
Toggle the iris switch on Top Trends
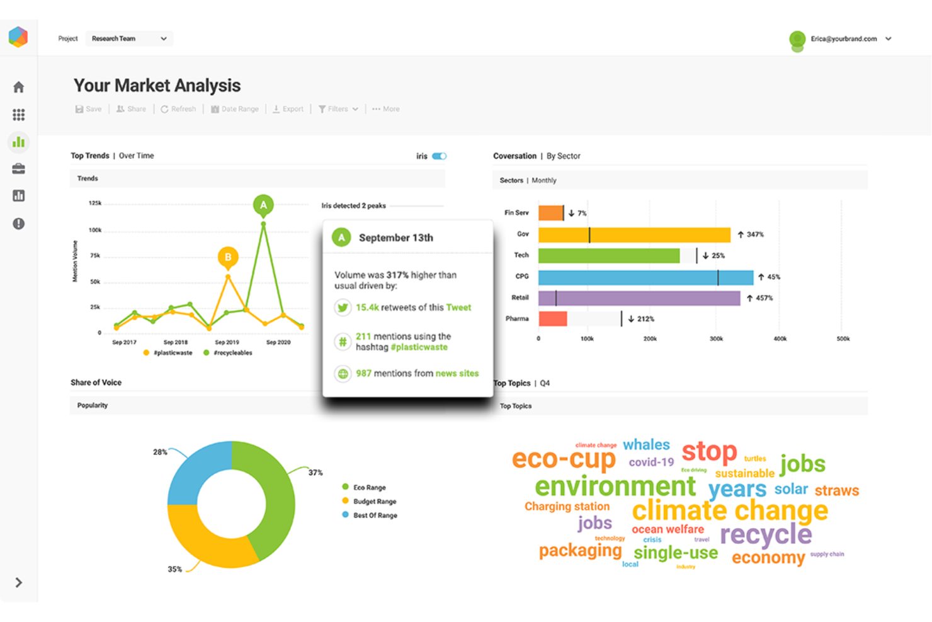pyautogui.click(x=440, y=156)
